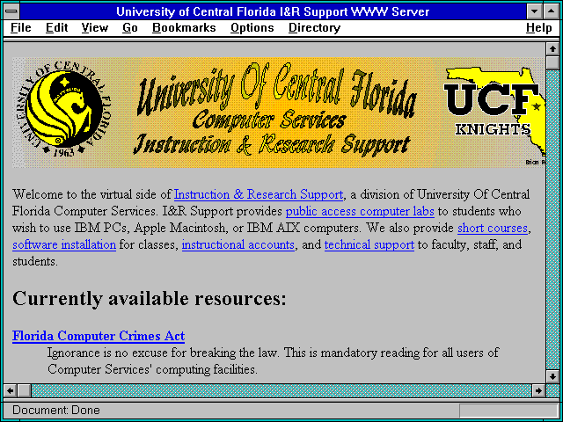Follow the instructional accounts link
The image size is (563, 422).
pos(238,244)
